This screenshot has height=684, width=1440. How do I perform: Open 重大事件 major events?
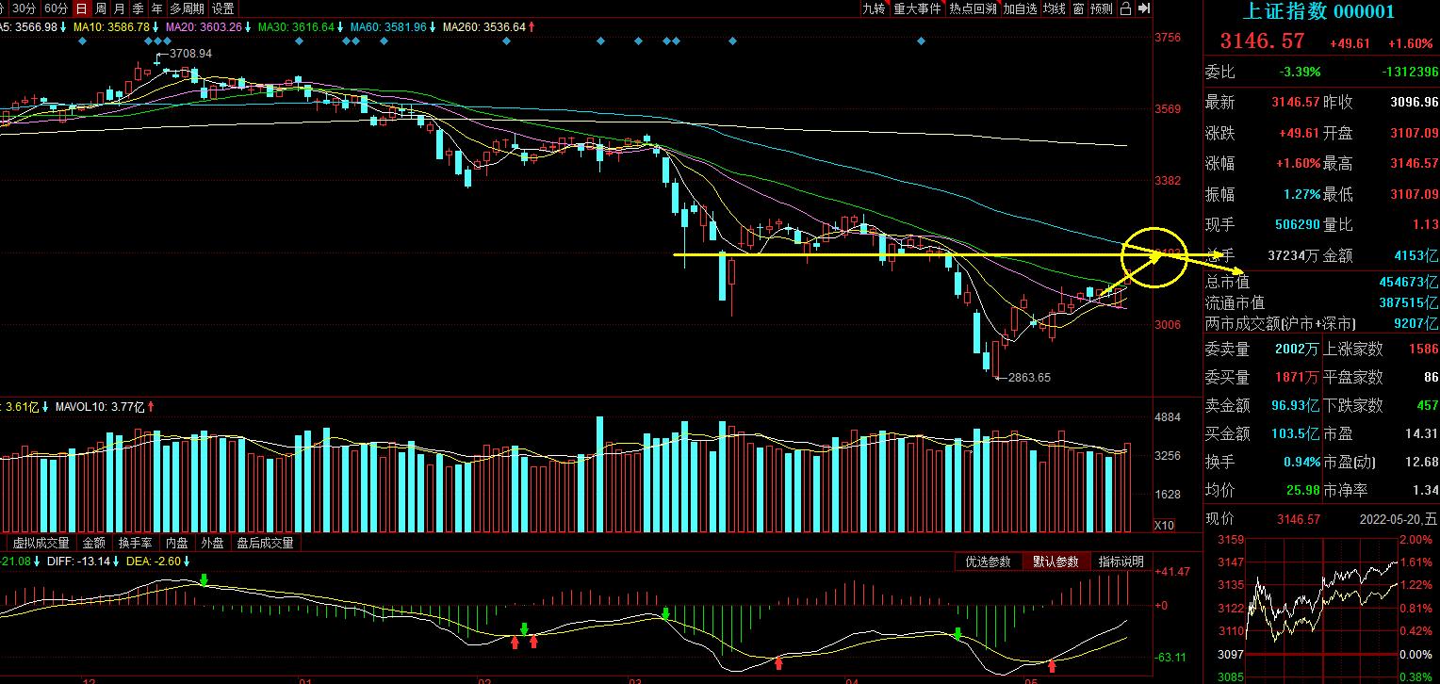click(917, 8)
